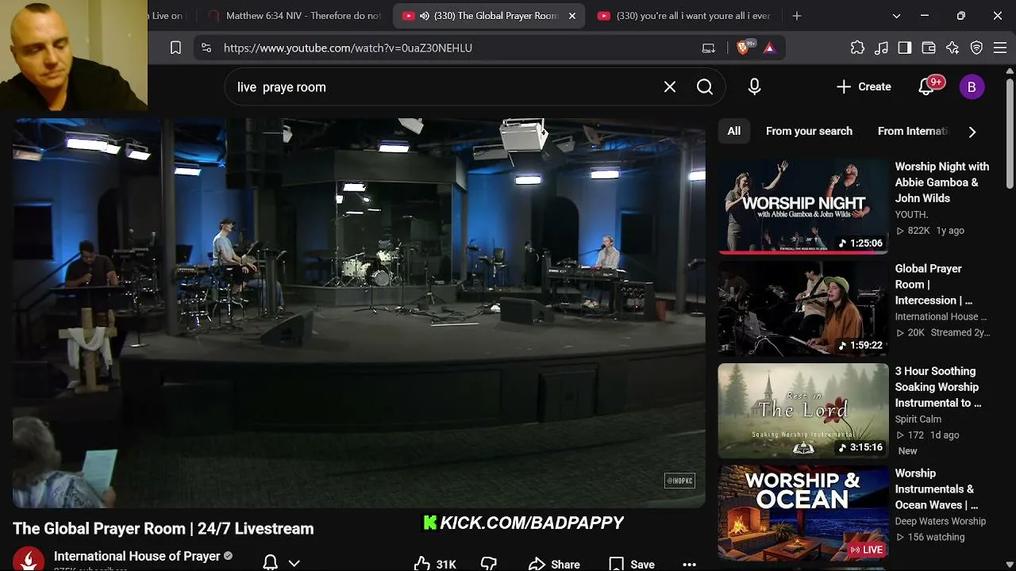Viewport: 1016px width, 571px height.
Task: Open '3 Hour Soothing Soaking Worship' title
Action: (x=938, y=387)
